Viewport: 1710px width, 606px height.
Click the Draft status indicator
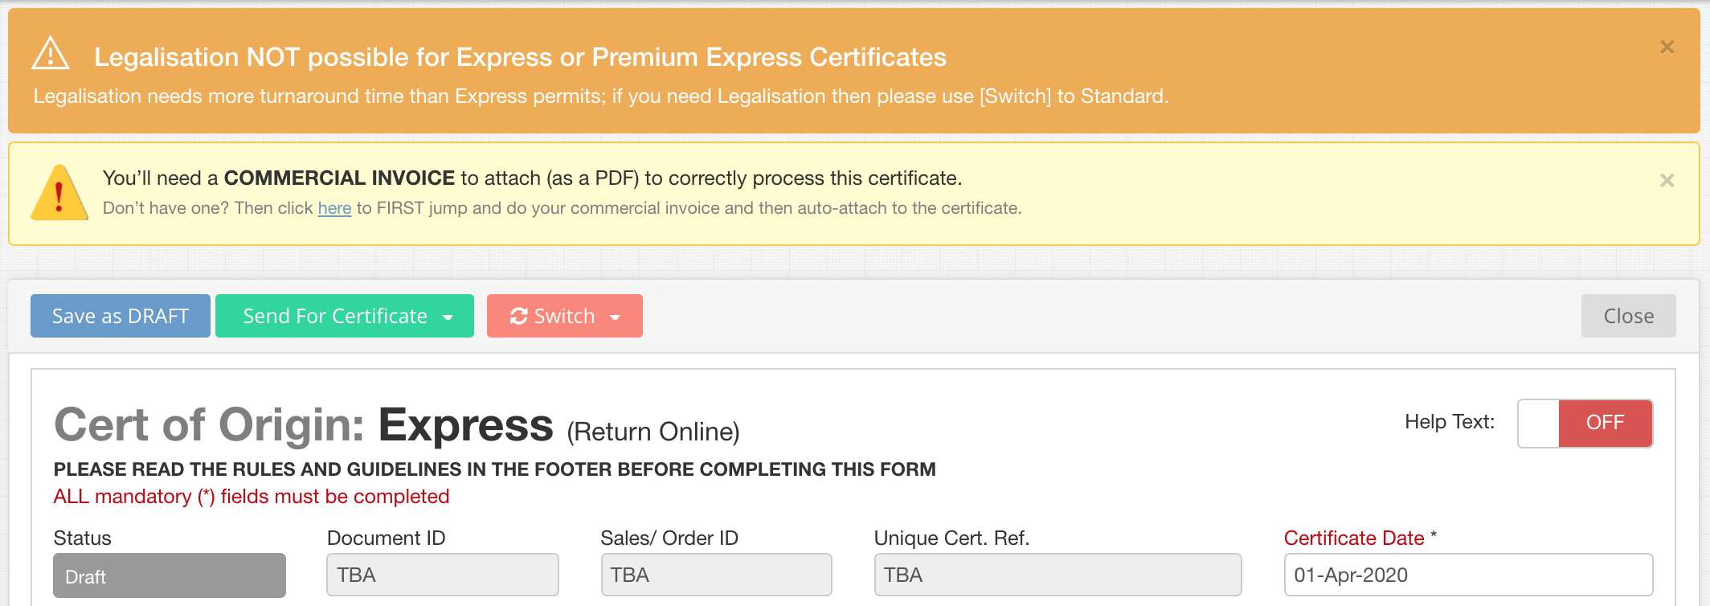(x=169, y=575)
